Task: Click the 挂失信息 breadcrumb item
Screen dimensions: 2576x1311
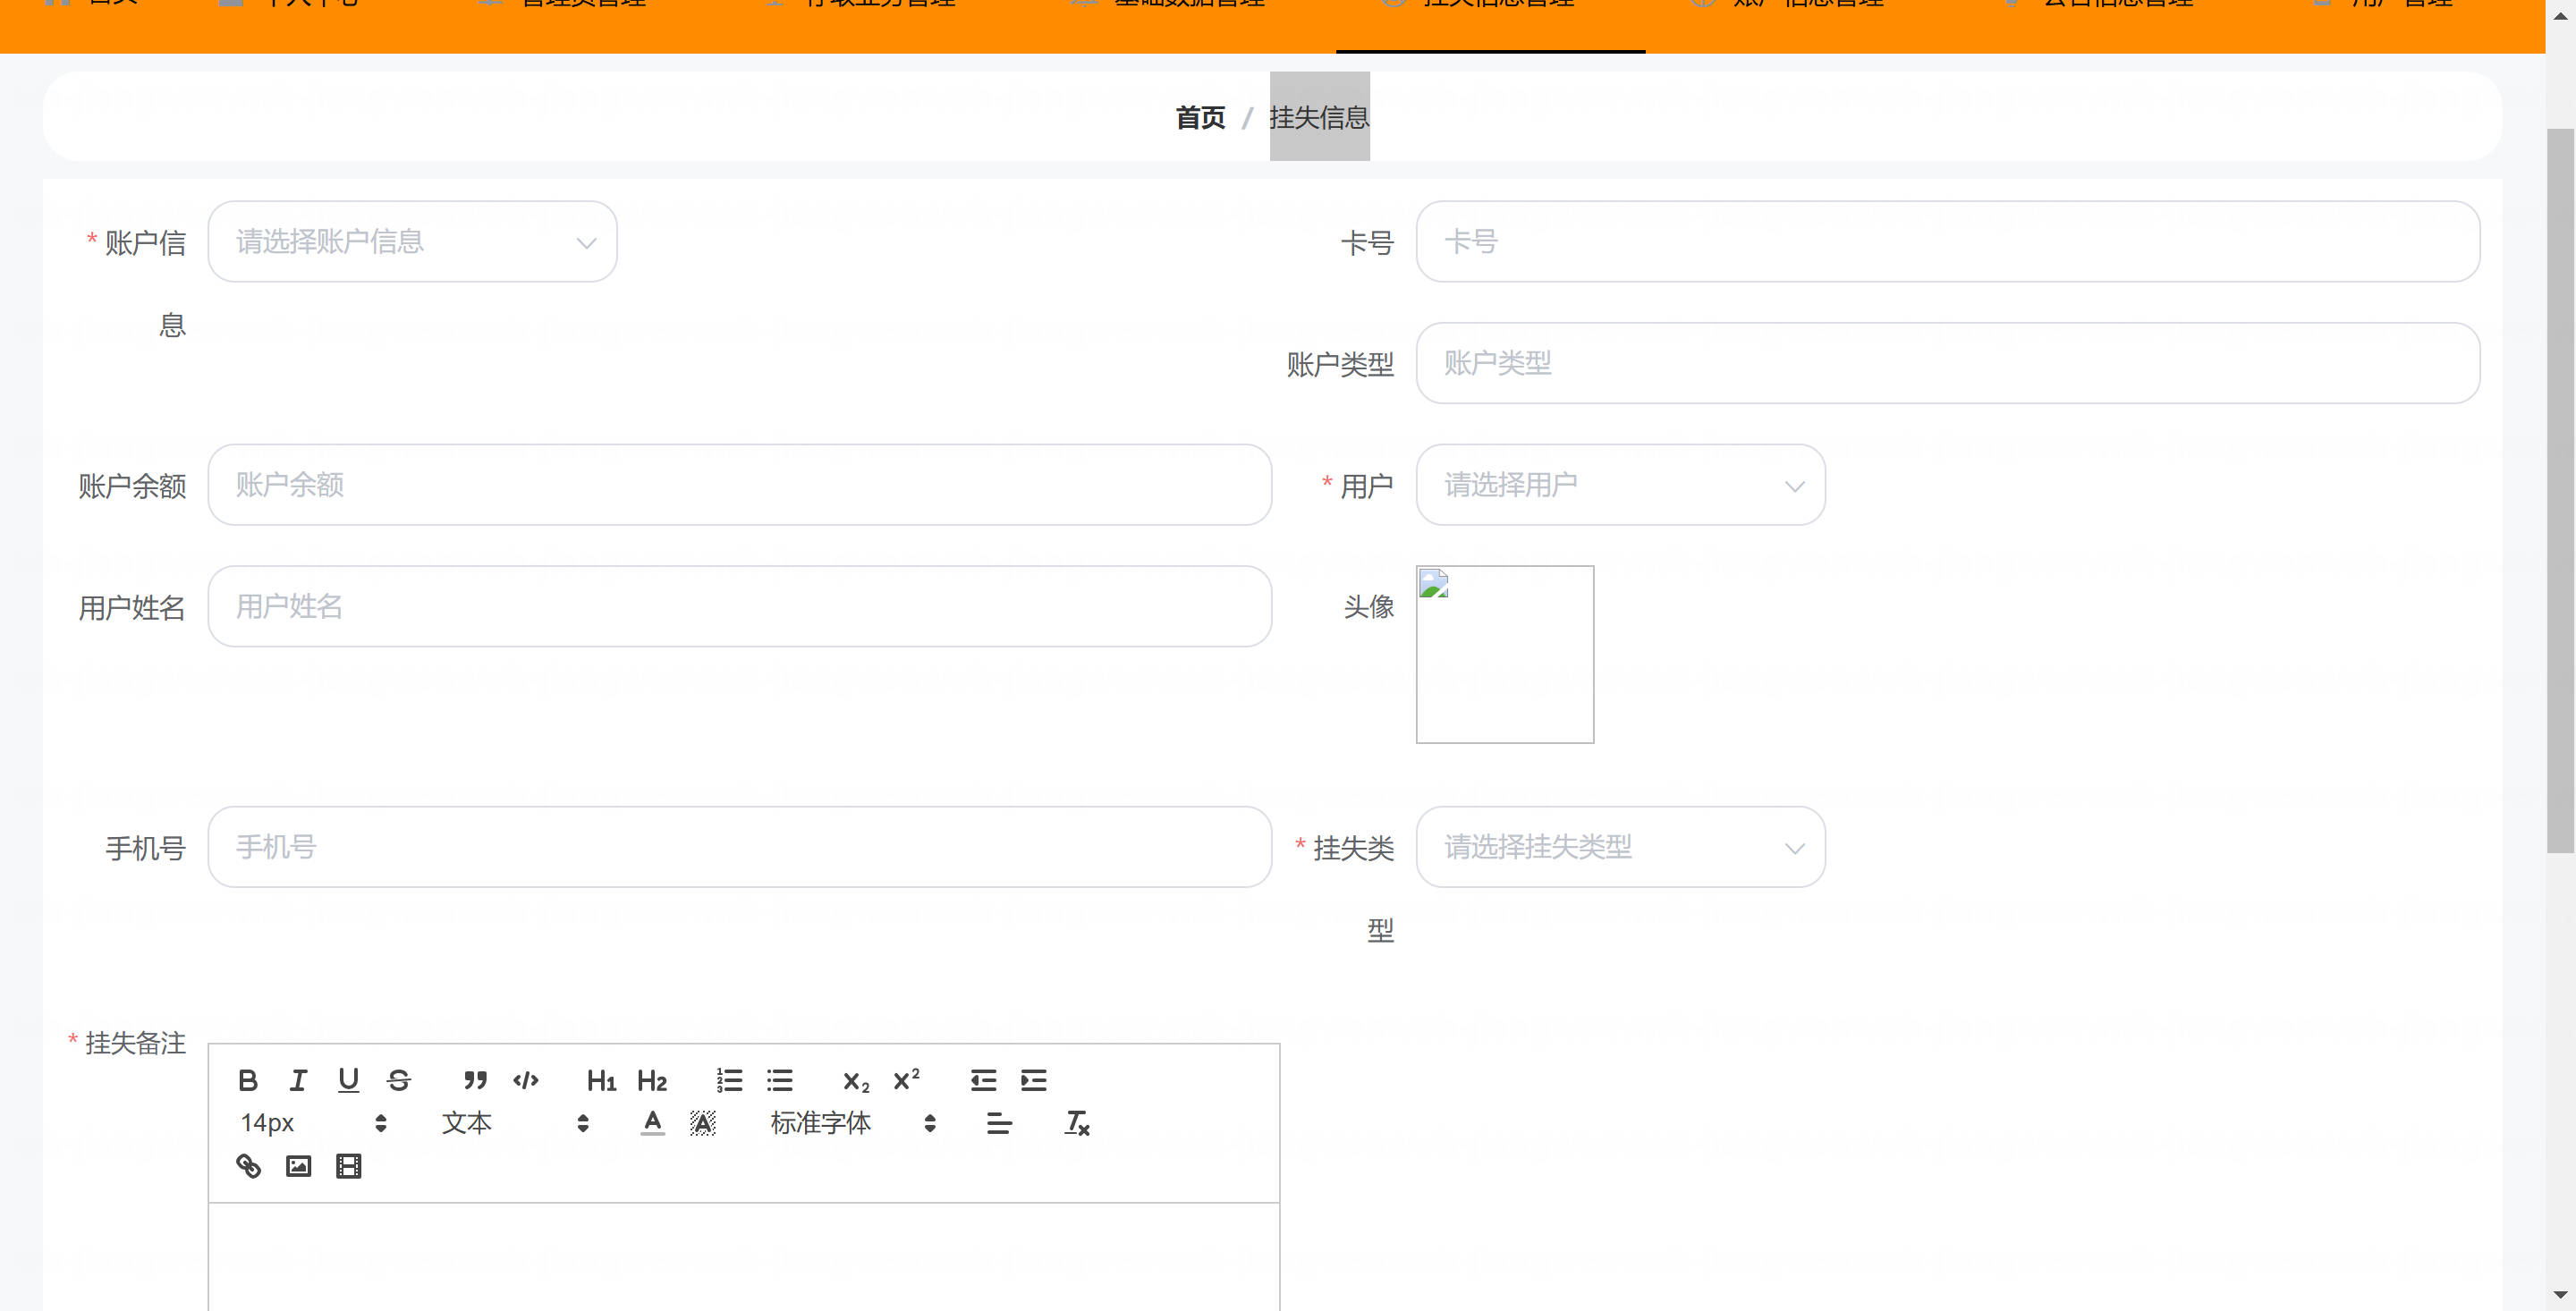Action: [1319, 117]
